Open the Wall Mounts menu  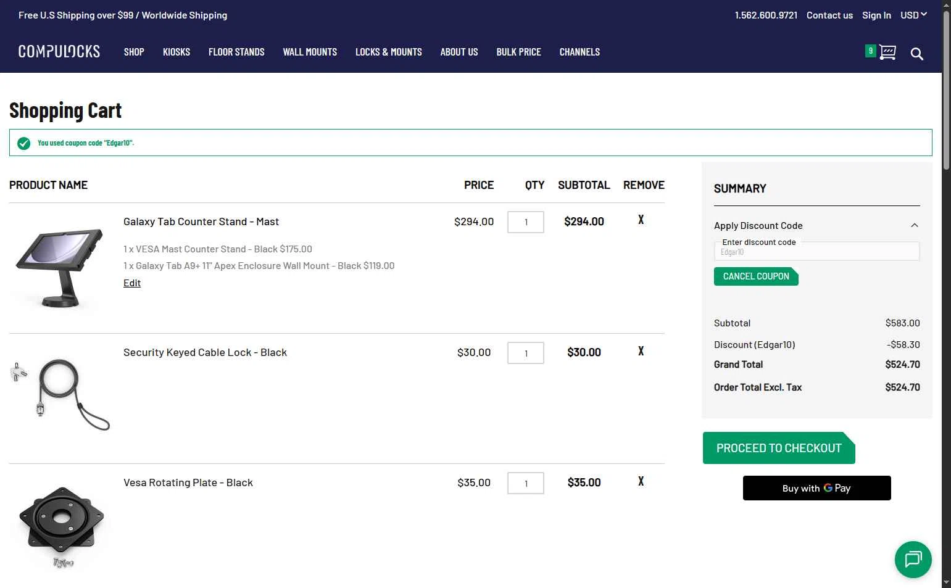point(310,52)
